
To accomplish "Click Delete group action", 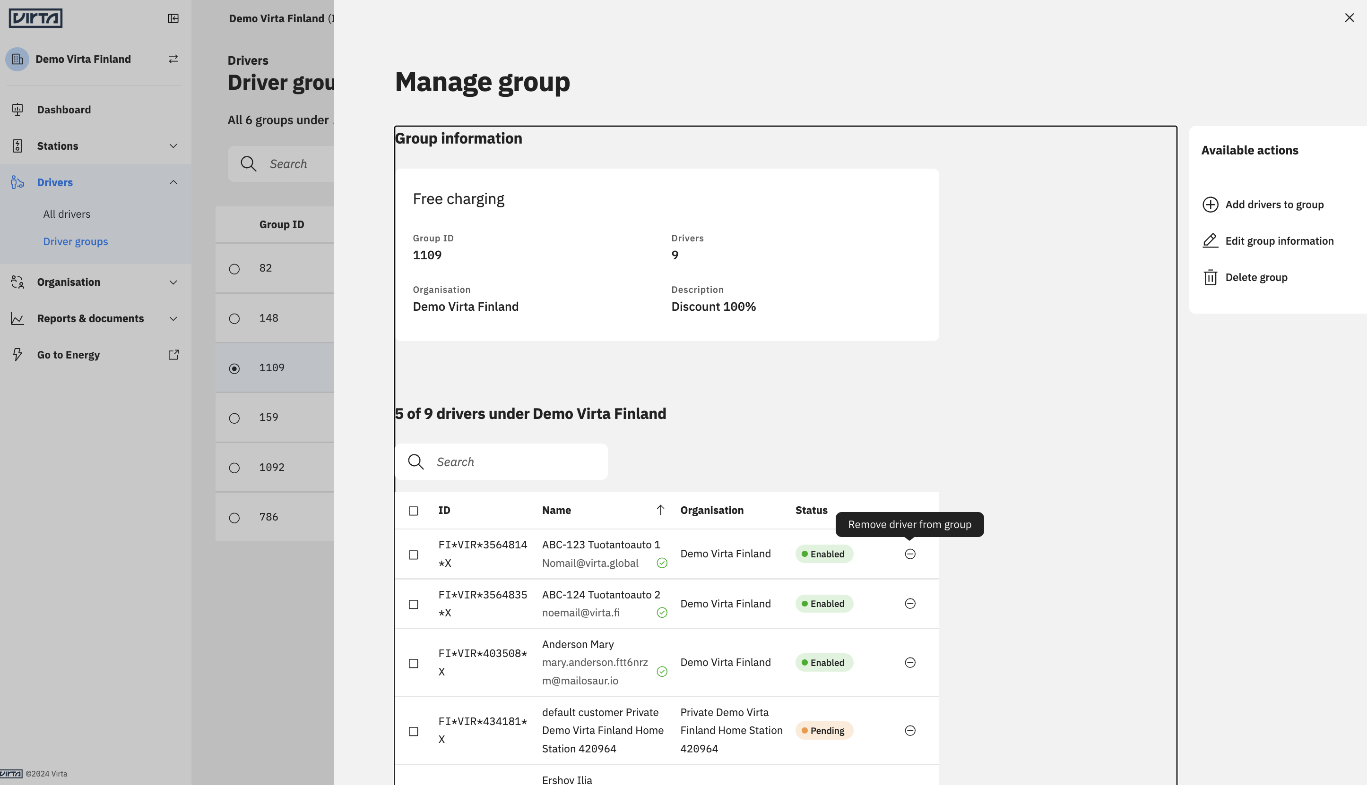I will 1245,277.
